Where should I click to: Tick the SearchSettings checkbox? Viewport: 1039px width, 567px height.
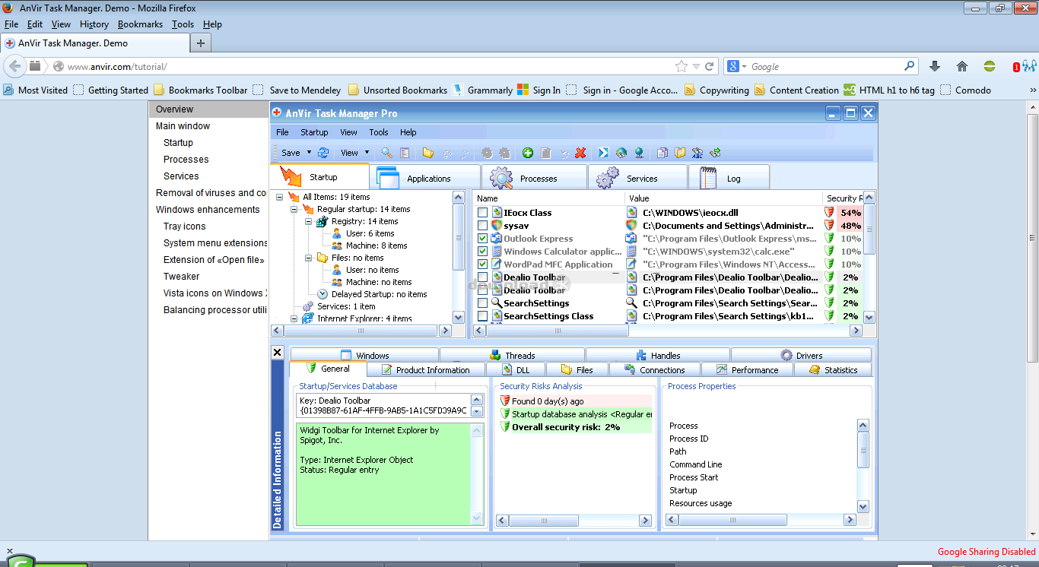click(x=482, y=303)
